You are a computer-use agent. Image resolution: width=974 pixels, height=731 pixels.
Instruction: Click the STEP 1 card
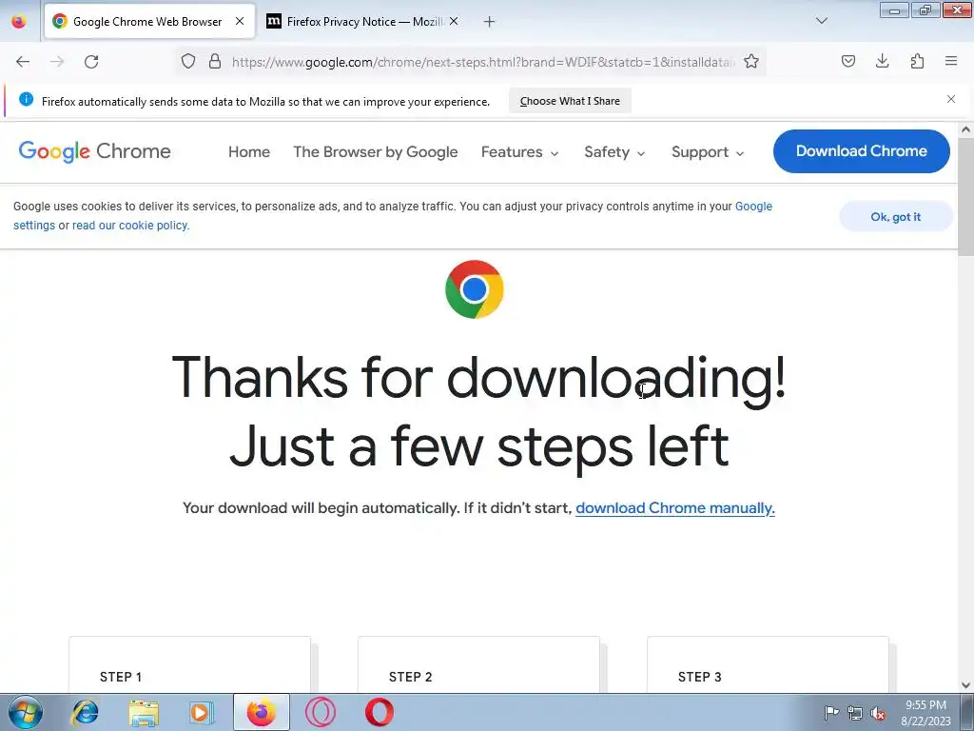(x=189, y=664)
